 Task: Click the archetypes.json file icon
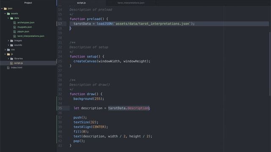click(15, 22)
